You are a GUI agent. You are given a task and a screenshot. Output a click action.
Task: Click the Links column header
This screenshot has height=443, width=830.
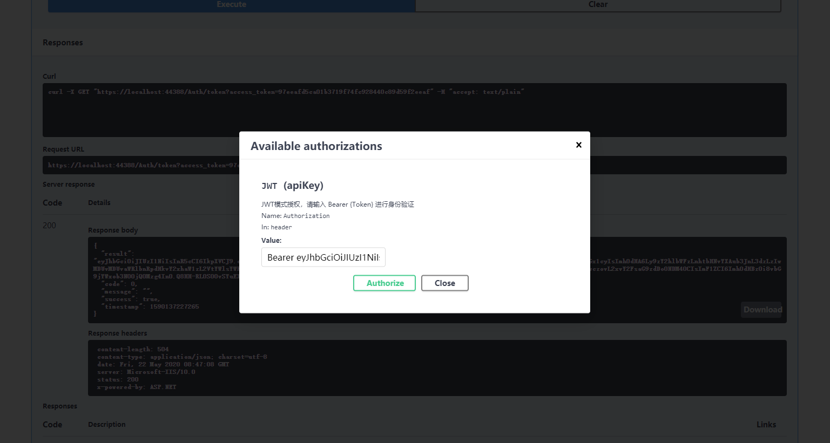point(766,425)
